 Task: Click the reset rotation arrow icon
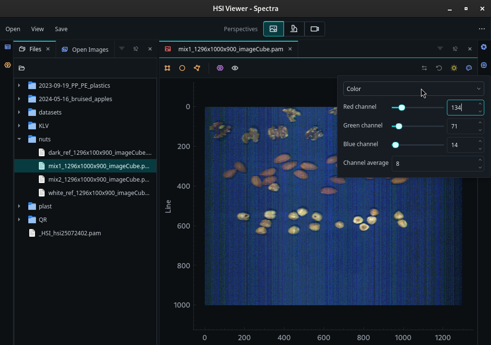coord(439,68)
